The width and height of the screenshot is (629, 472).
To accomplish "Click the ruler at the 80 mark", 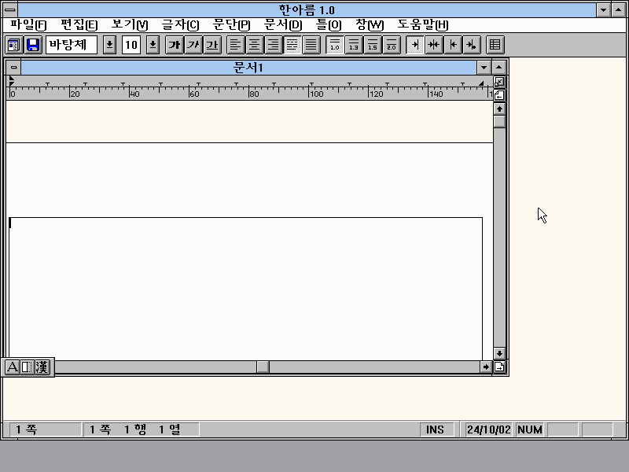I will click(249, 94).
